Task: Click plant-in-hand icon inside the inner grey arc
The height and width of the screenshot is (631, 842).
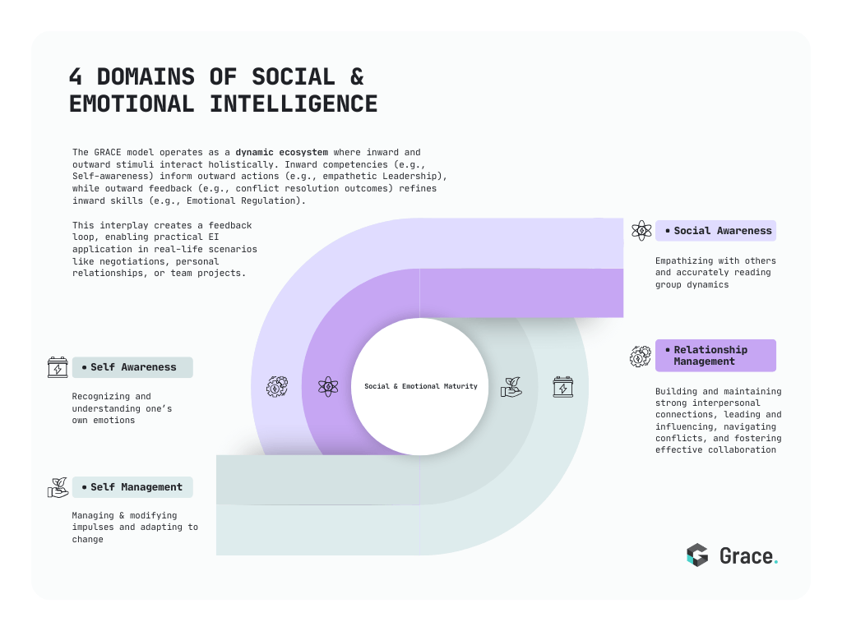Action: pos(511,387)
